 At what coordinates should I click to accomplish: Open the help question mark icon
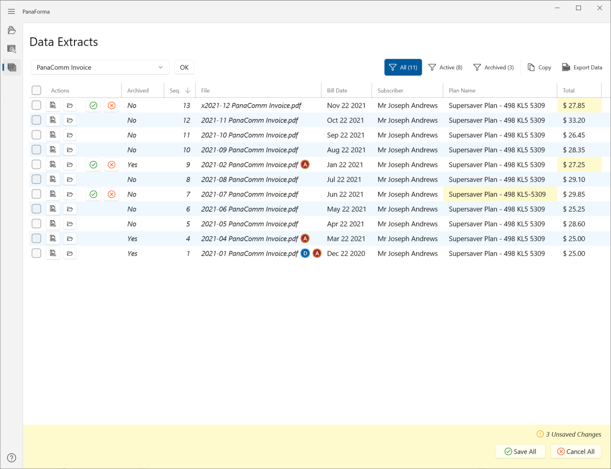pyautogui.click(x=12, y=458)
